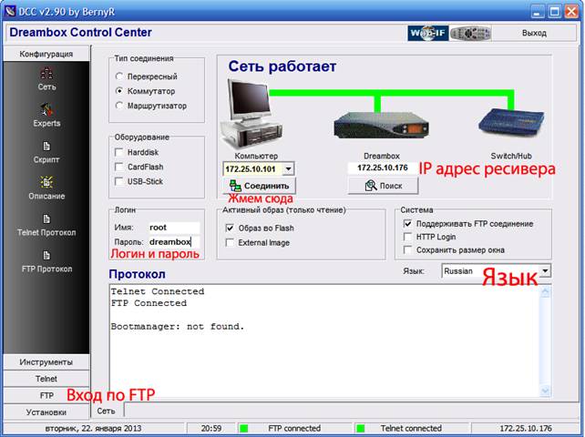The height and width of the screenshot is (437, 585).
Task: Open the Инструменты section tab
Action: pyautogui.click(x=46, y=362)
